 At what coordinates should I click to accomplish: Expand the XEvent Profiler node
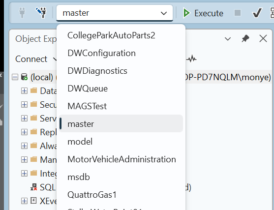click(24, 201)
